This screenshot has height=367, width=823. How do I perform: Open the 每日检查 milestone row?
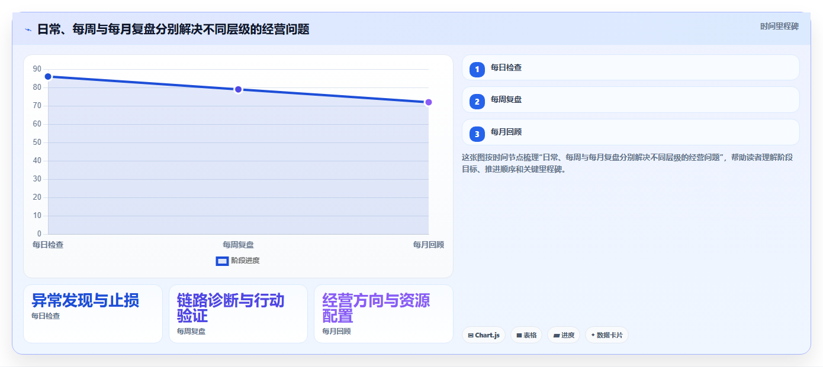coord(631,67)
